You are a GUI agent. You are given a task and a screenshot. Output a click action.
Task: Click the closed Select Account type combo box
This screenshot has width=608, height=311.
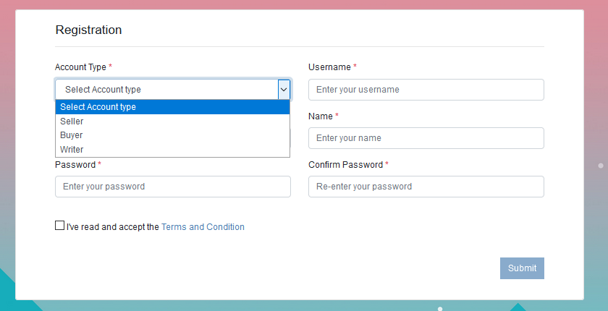click(x=172, y=90)
